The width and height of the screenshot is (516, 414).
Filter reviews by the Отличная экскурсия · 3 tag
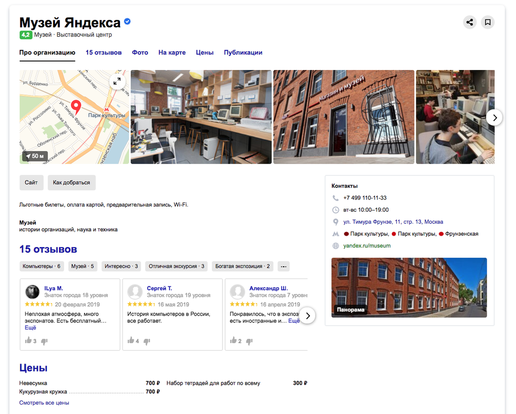click(177, 266)
